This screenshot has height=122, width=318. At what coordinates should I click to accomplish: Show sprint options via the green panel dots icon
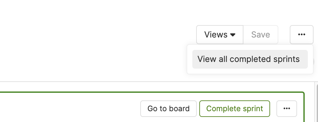coord(287,109)
